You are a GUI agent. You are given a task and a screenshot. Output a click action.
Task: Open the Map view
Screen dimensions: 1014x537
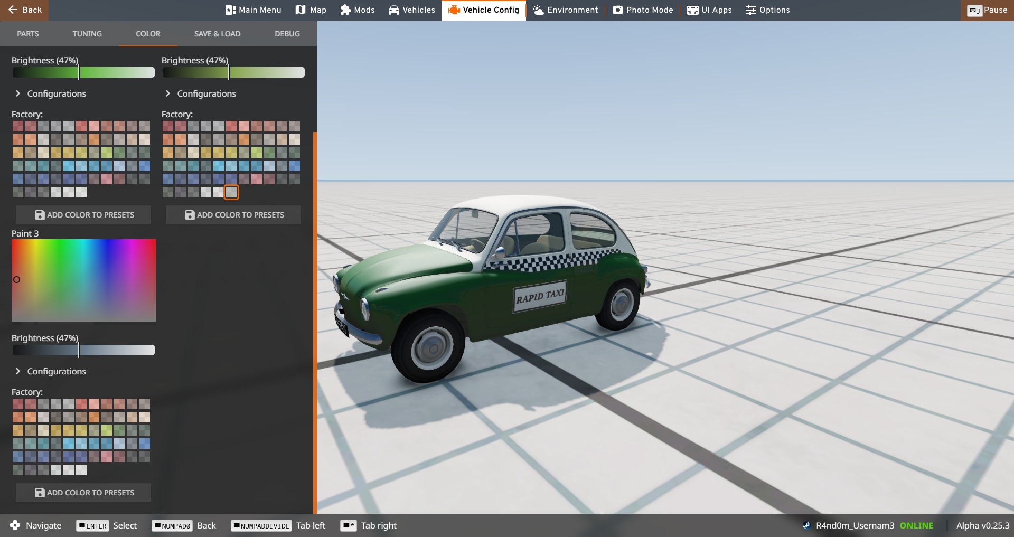tap(311, 10)
